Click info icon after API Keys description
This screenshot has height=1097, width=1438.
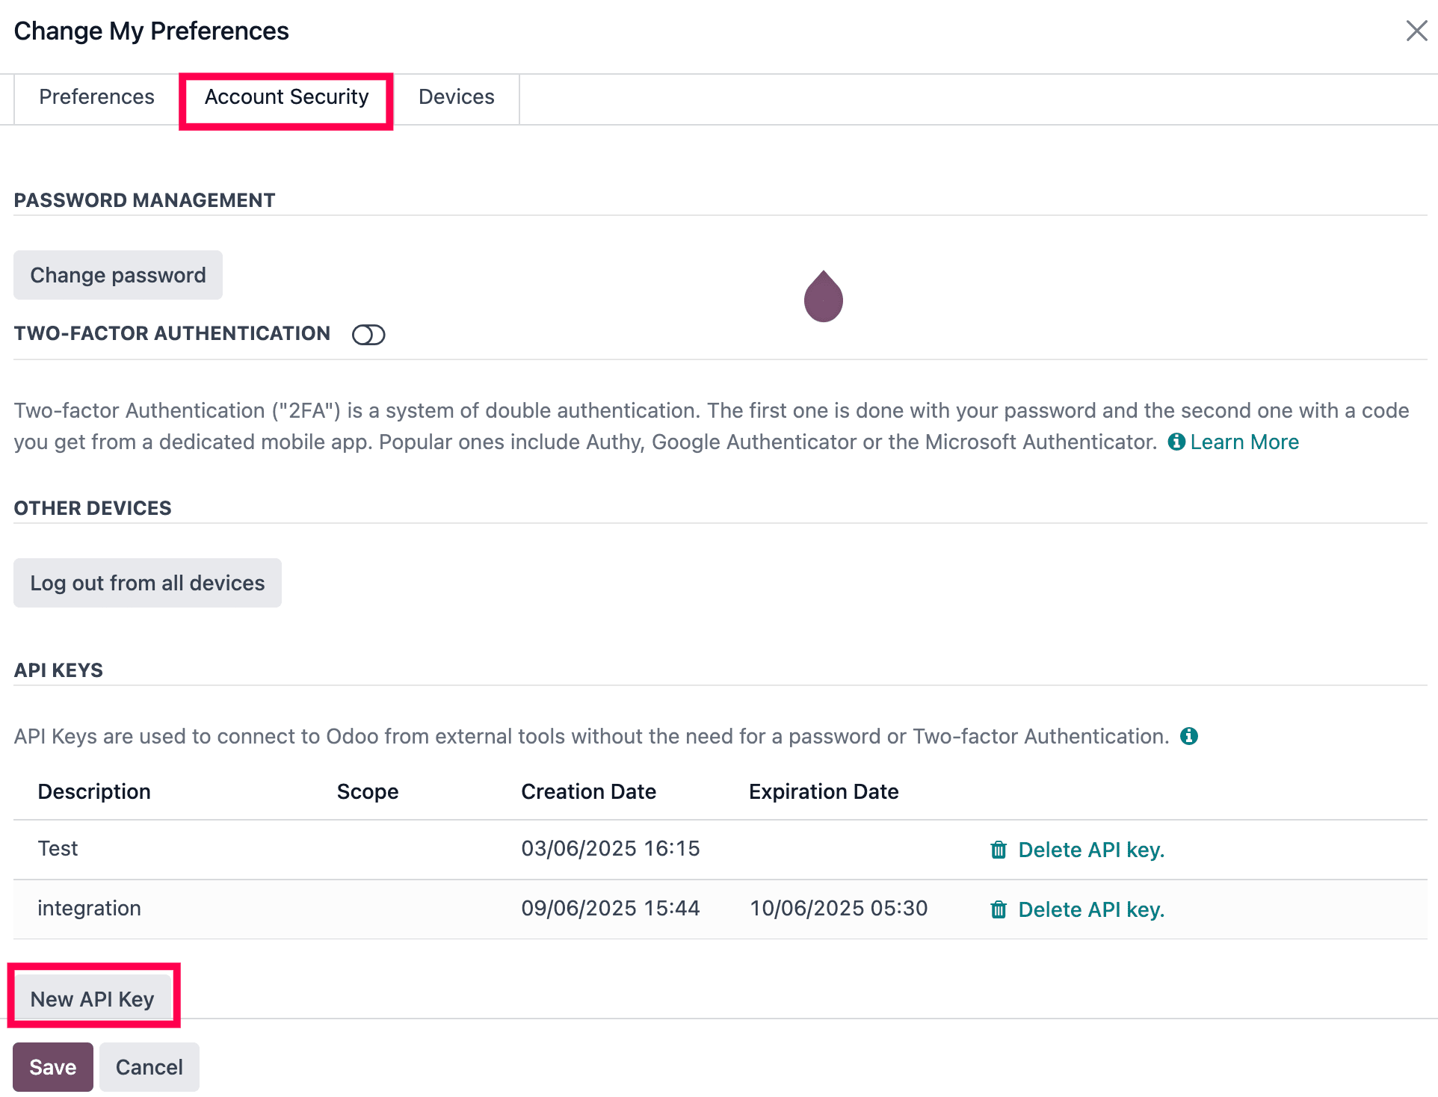point(1188,736)
